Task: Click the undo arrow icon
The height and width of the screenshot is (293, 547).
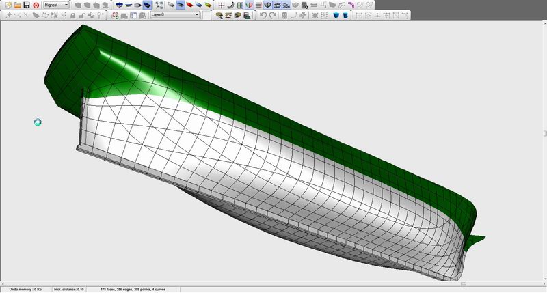Action: pos(264,14)
